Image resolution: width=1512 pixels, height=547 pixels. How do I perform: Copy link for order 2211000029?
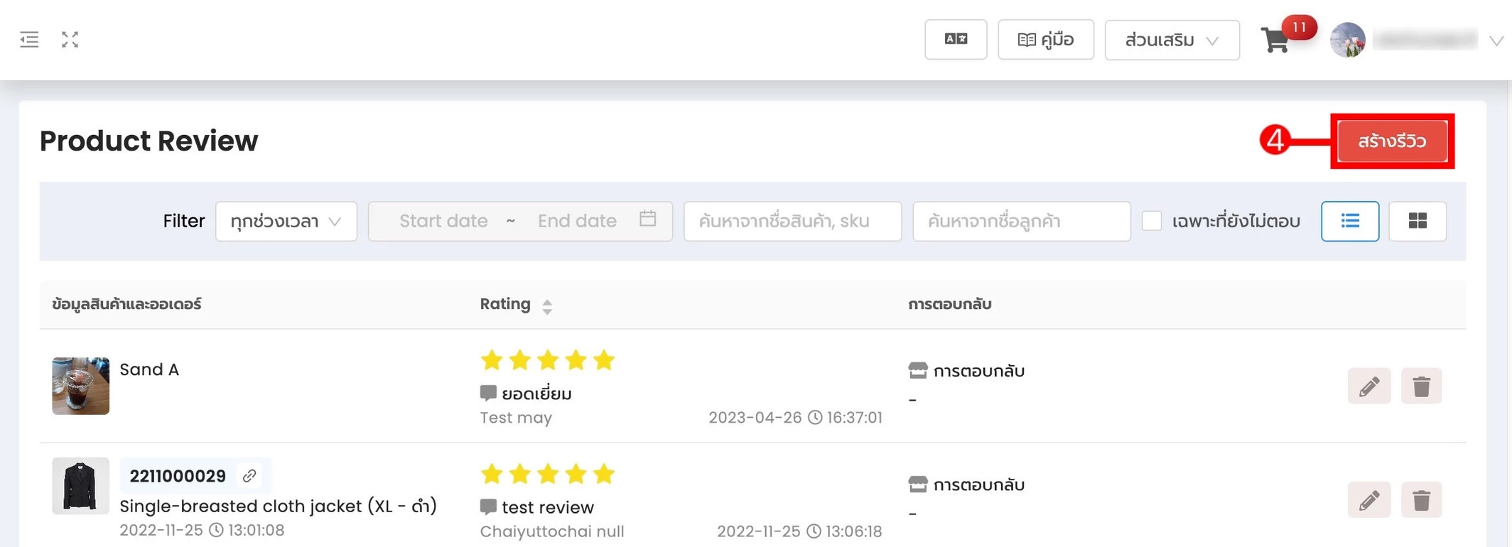click(250, 475)
